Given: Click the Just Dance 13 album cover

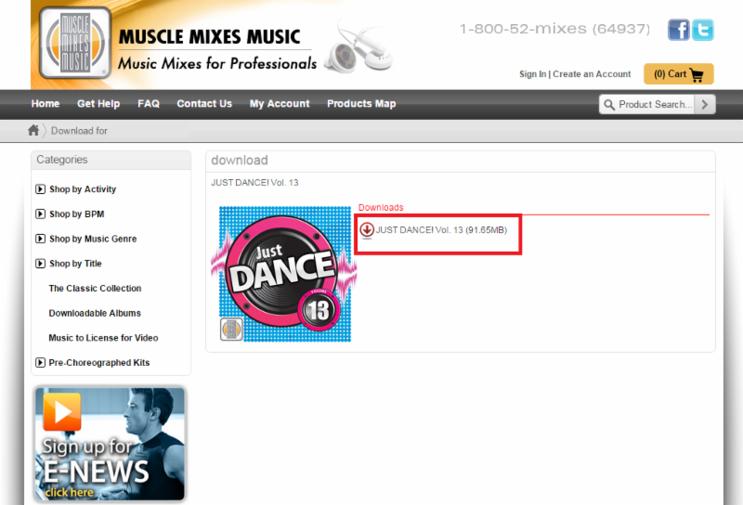Looking at the screenshot, I should click(x=285, y=274).
